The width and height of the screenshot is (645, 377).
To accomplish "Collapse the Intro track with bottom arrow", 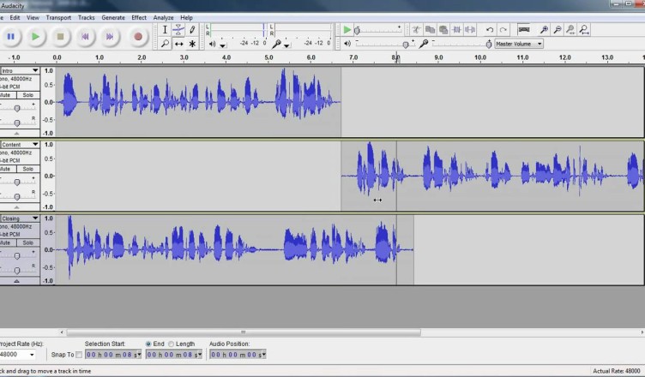I will (x=16, y=134).
